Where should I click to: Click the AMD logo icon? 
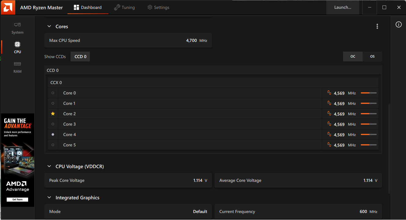pos(7,7)
